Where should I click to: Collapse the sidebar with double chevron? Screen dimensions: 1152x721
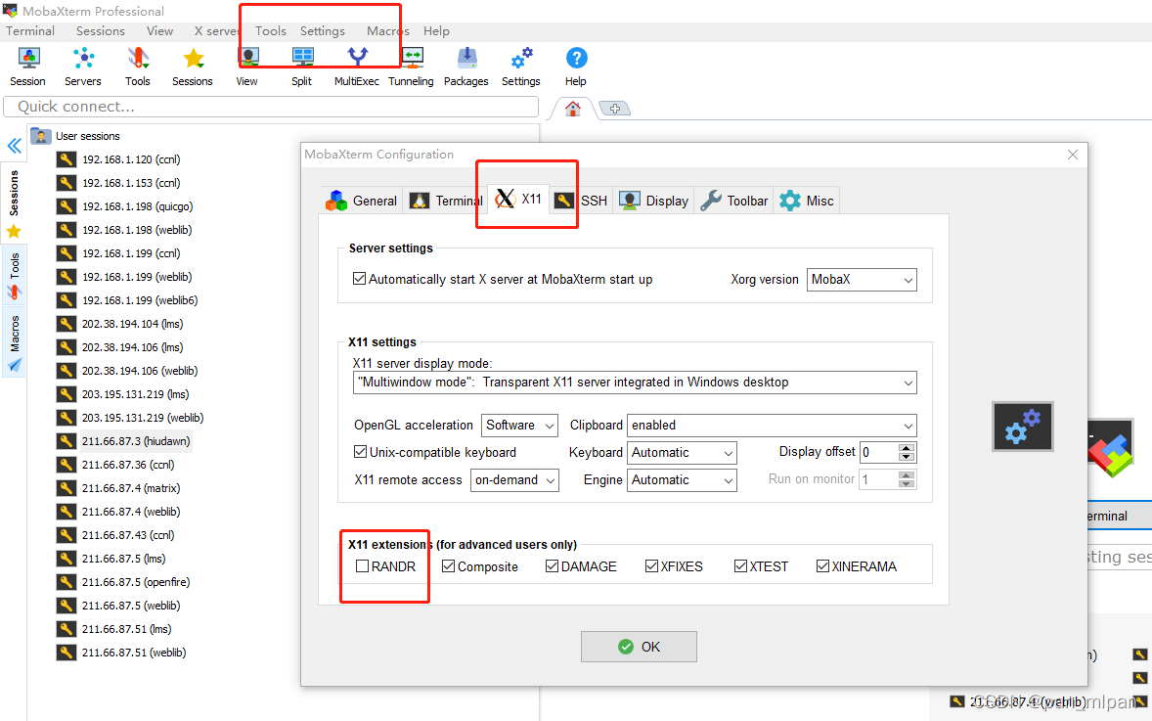click(x=14, y=146)
